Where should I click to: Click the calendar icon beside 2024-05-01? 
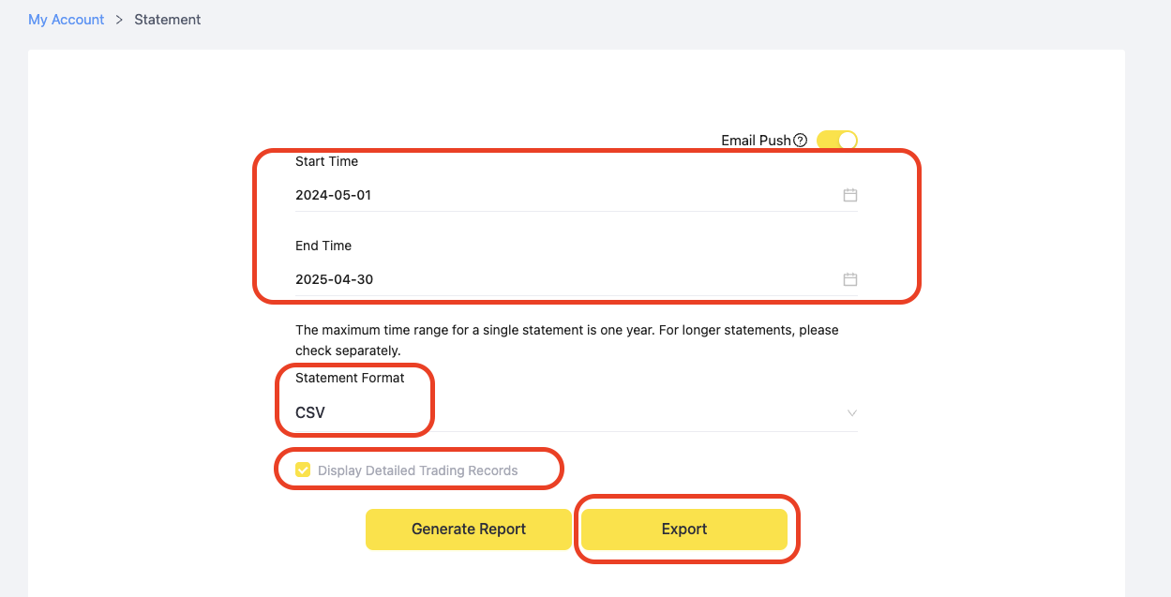tap(849, 195)
